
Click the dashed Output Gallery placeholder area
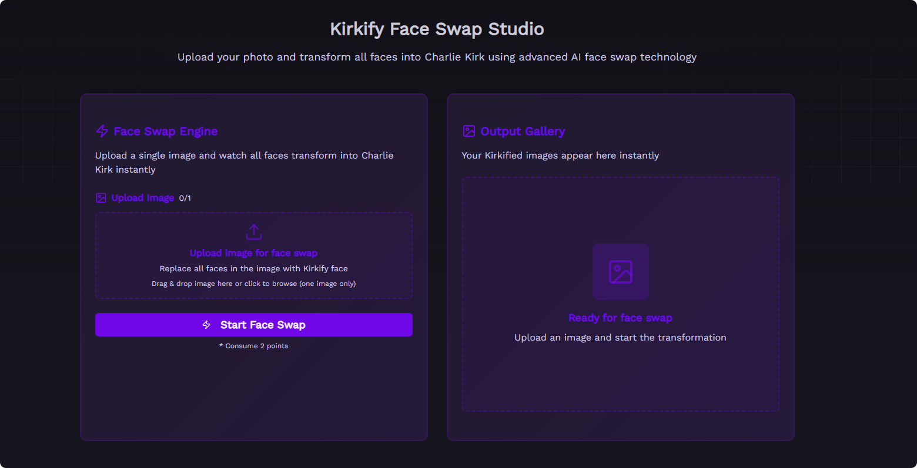(620, 294)
